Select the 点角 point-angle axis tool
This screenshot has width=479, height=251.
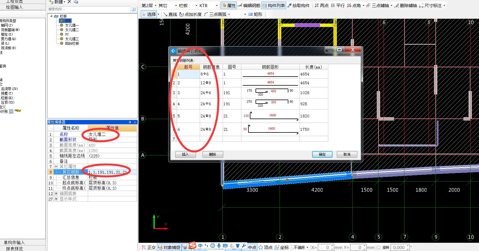(354, 5)
